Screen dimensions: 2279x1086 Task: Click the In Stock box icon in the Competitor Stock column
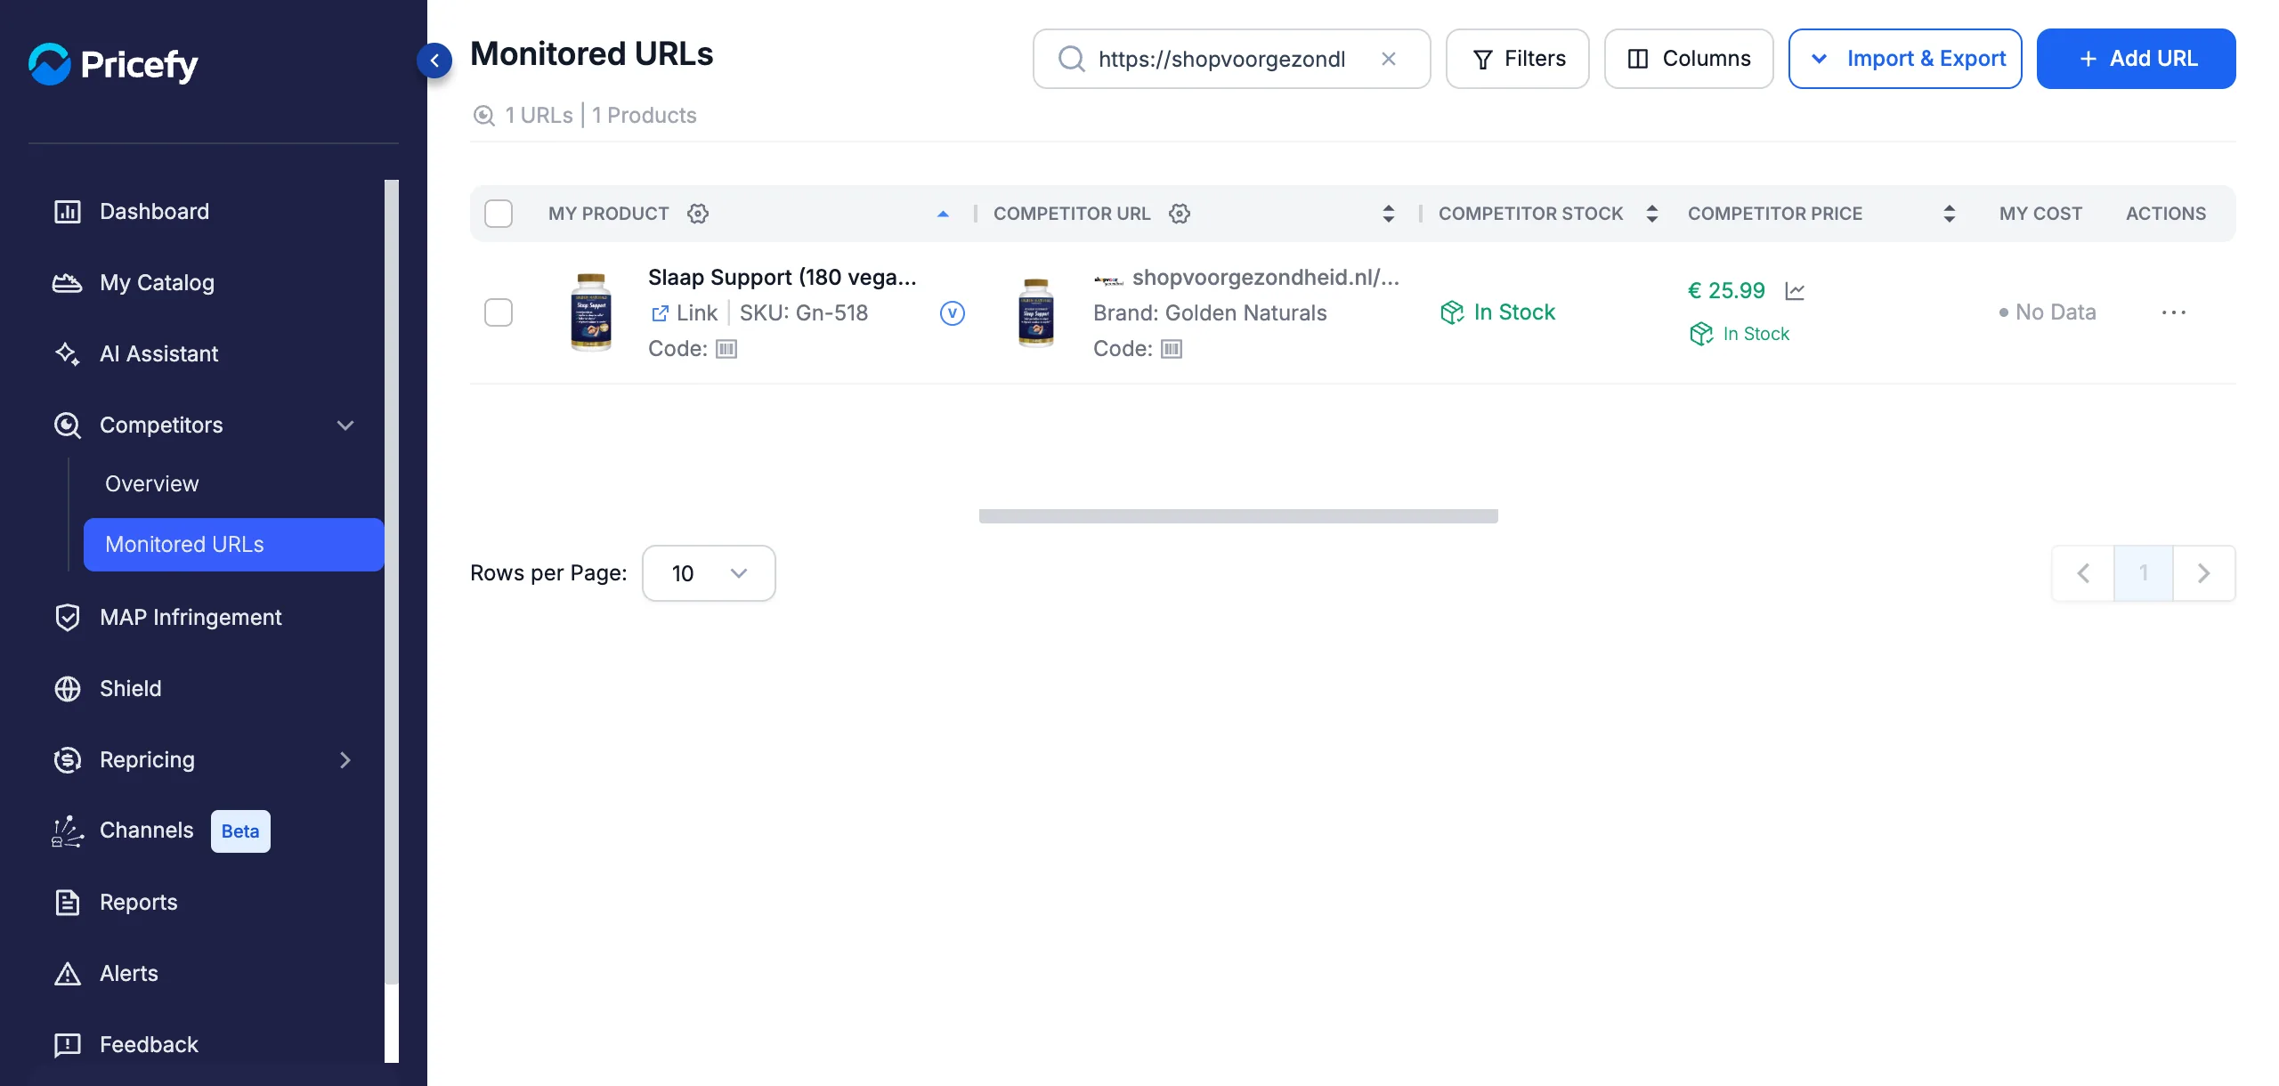(1452, 312)
